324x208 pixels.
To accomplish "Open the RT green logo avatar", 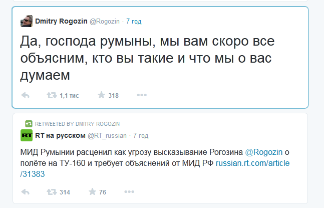I will pos(27,135).
